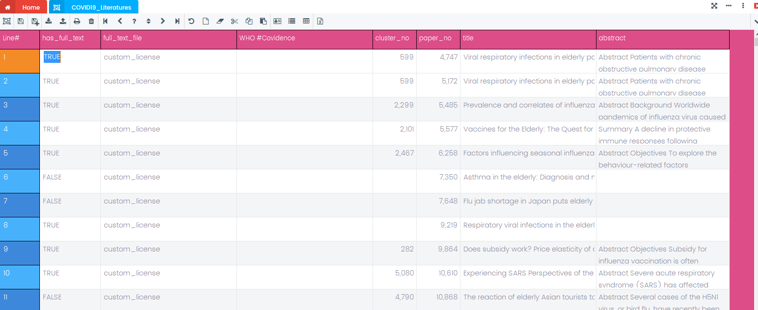Screen dimensions: 758x310
Task: Go to last record arrow
Action: [x=177, y=21]
